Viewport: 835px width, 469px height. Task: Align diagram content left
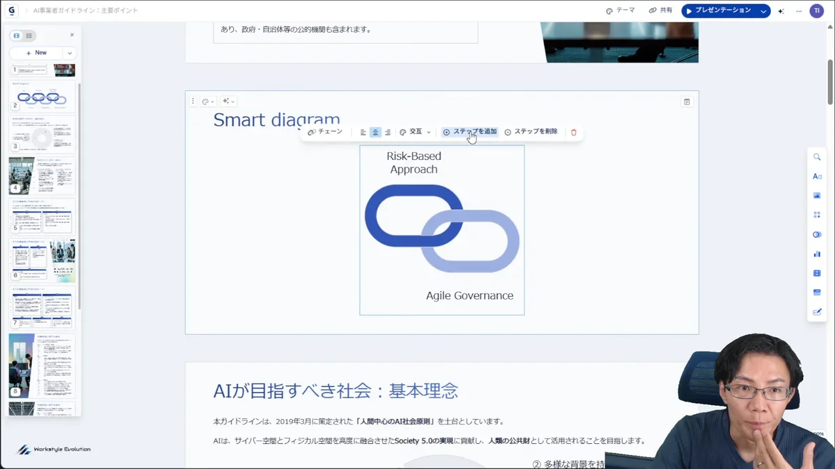(363, 132)
